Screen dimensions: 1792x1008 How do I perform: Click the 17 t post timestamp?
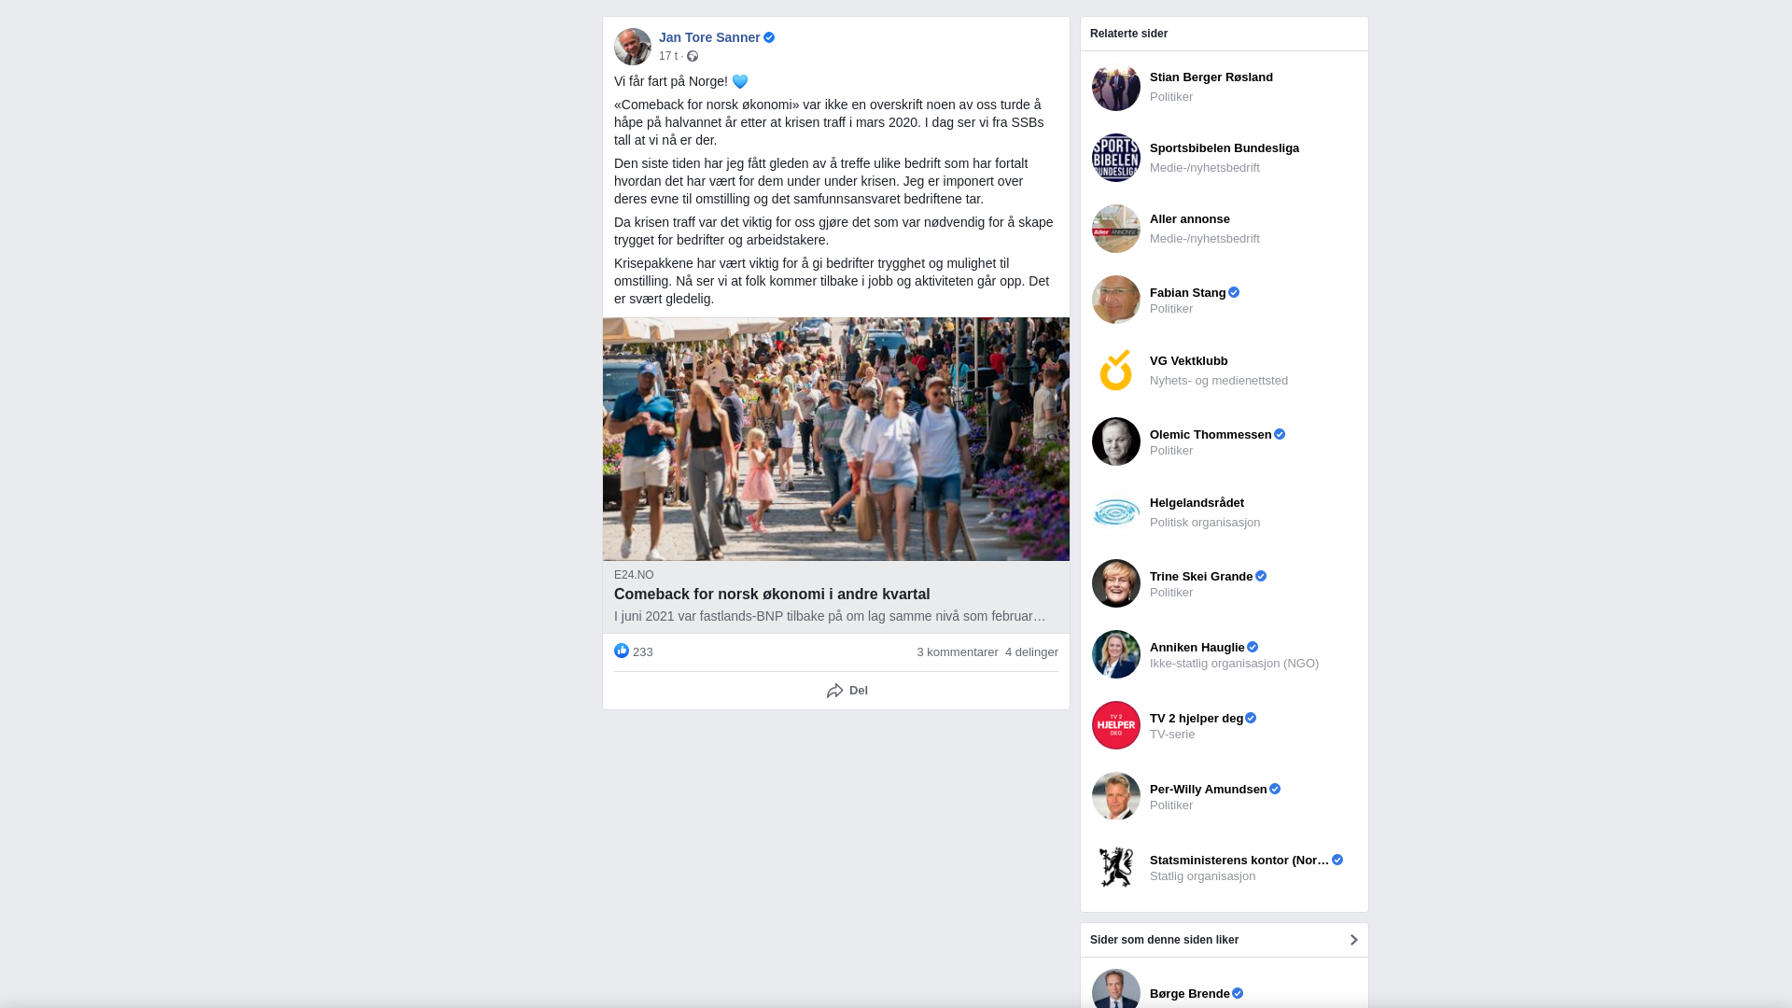pos(668,57)
